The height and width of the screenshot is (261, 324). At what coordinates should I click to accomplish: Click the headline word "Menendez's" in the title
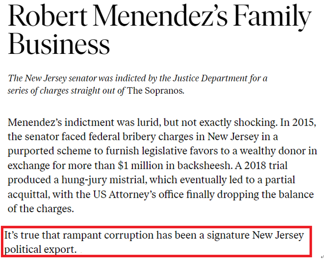pyautogui.click(x=160, y=16)
